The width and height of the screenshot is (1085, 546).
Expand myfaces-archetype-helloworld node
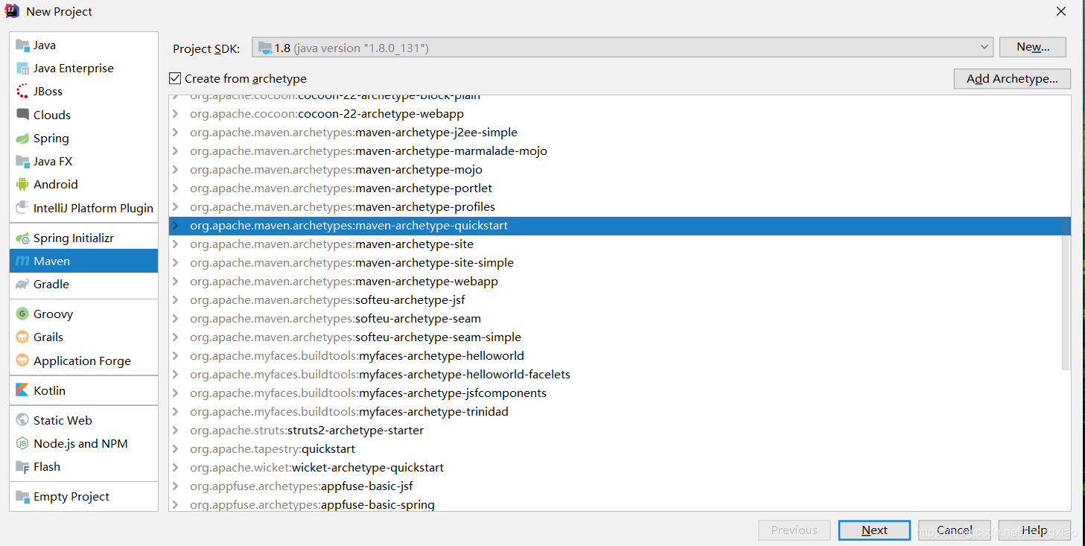coord(176,355)
